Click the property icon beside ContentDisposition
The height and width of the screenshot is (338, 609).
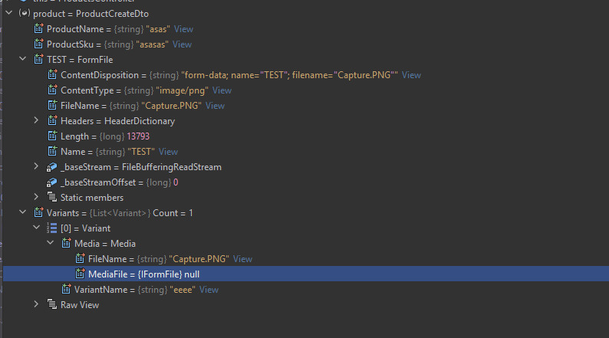tap(52, 74)
